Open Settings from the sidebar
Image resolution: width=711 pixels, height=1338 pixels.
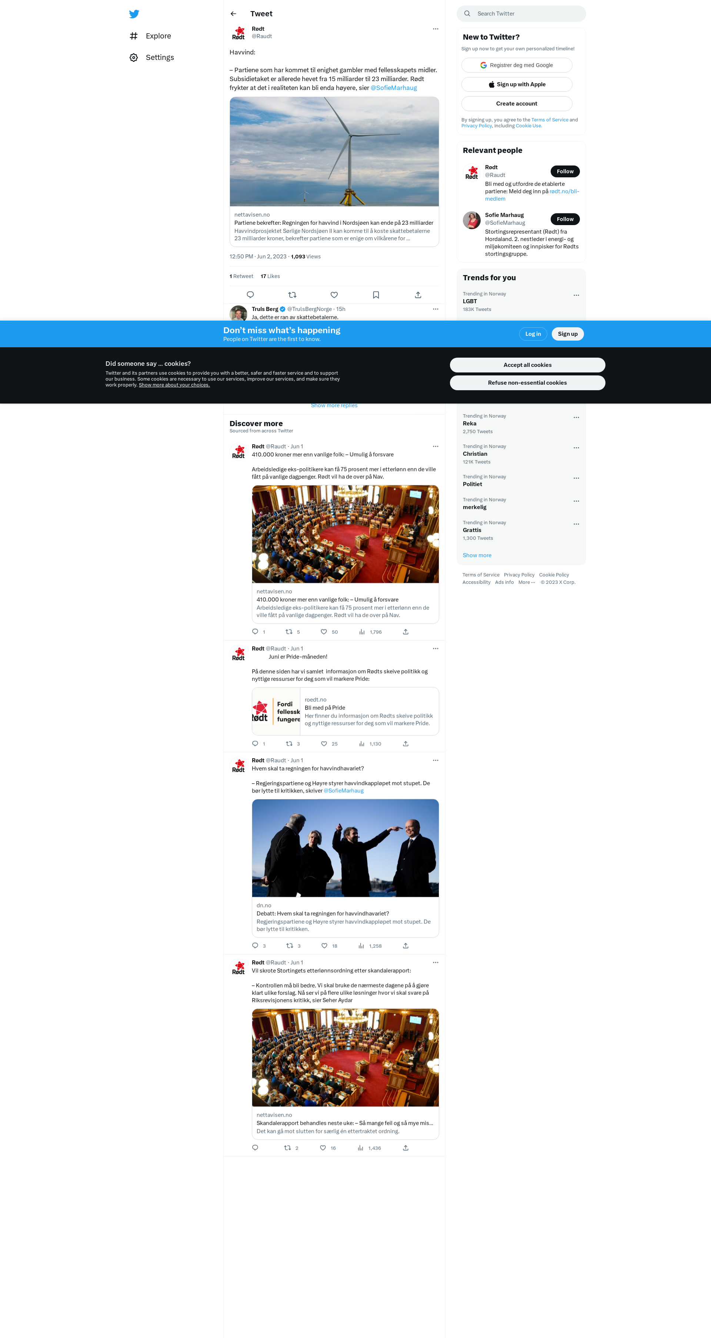152,58
